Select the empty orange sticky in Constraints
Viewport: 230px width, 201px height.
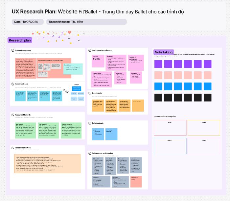click(138, 105)
